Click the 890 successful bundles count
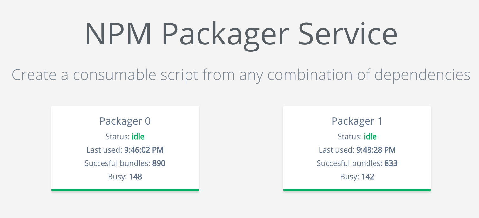Image resolution: width=479 pixels, height=218 pixels. coord(159,163)
